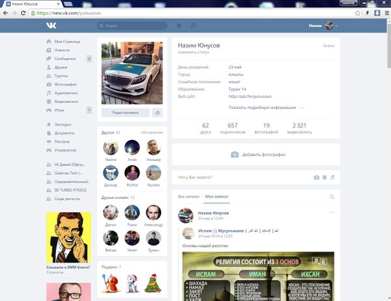Attach photo using camera icon in post box
The image size is (391, 301).
point(317,177)
